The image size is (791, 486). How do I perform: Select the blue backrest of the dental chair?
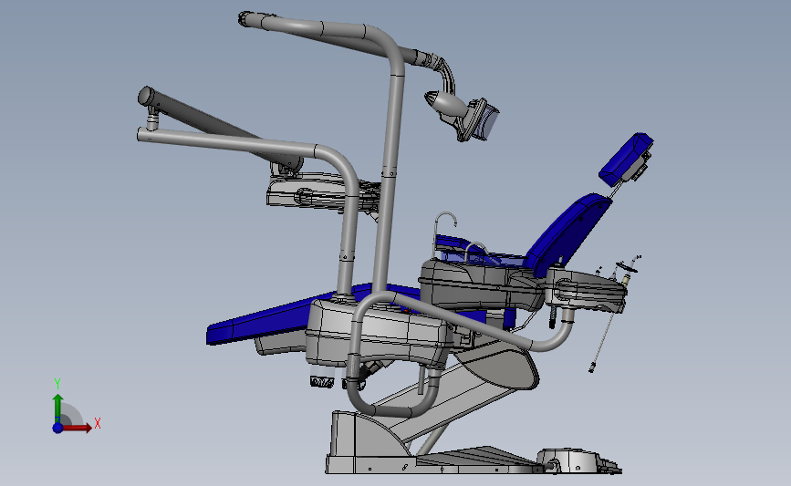pyautogui.click(x=569, y=233)
